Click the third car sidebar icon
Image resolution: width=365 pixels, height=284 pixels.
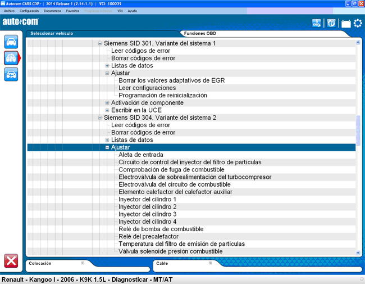[x=11, y=74]
